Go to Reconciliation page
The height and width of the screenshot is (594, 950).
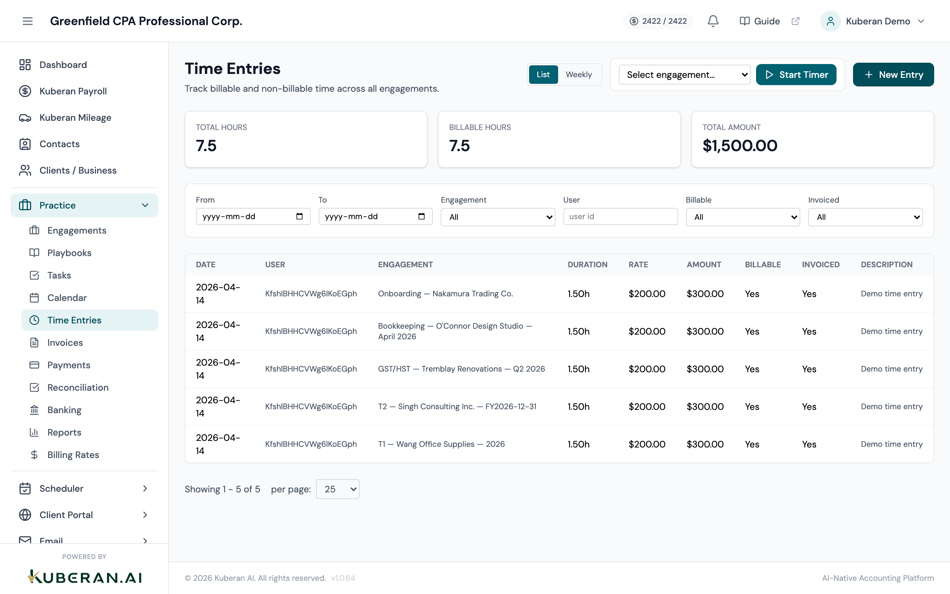click(x=89, y=387)
